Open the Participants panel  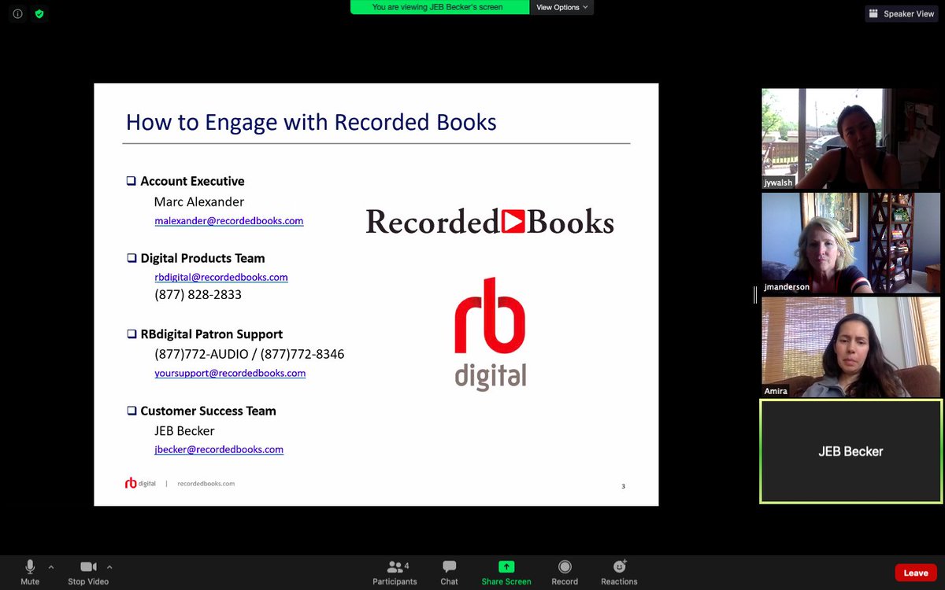point(395,572)
